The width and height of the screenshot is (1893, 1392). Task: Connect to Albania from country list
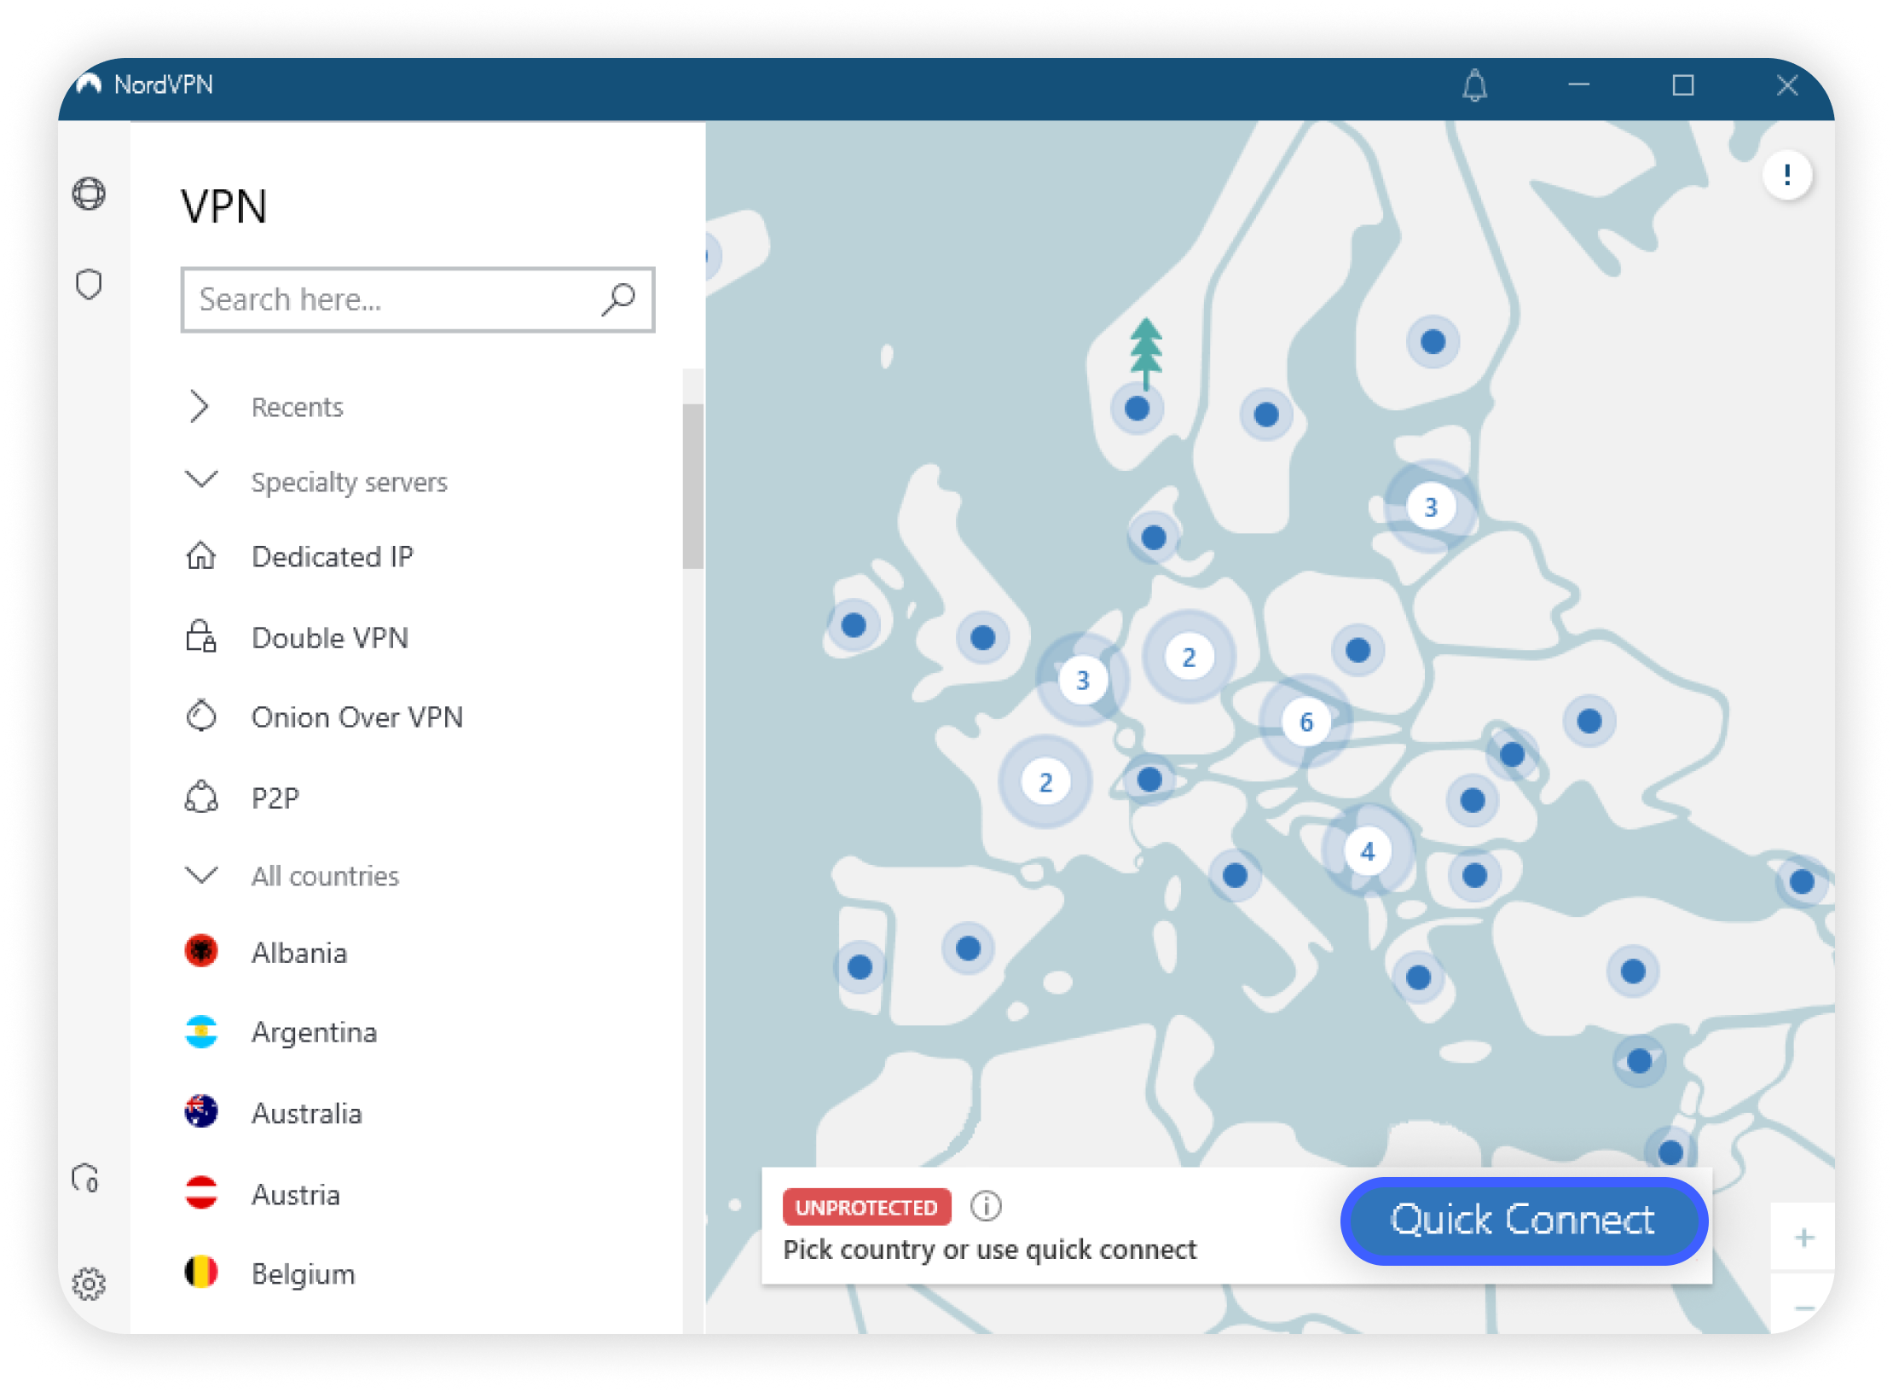click(298, 953)
